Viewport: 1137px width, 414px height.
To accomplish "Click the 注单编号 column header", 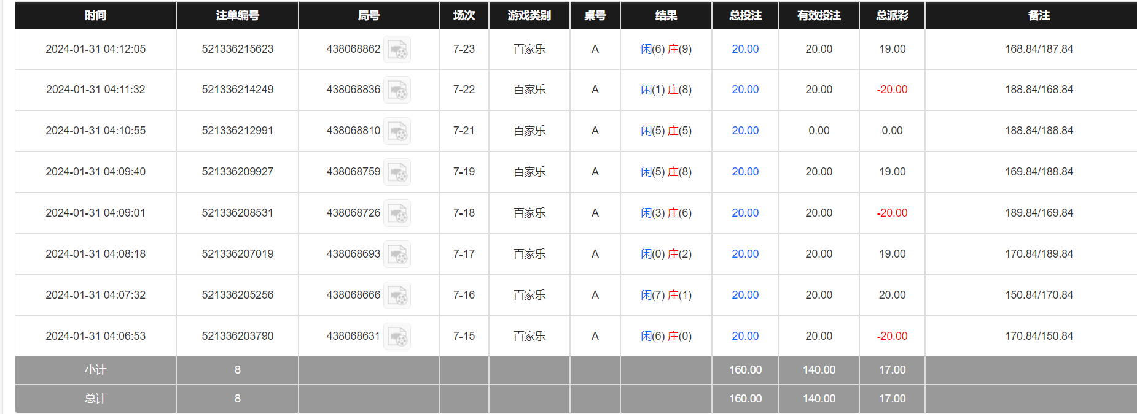I will (237, 15).
